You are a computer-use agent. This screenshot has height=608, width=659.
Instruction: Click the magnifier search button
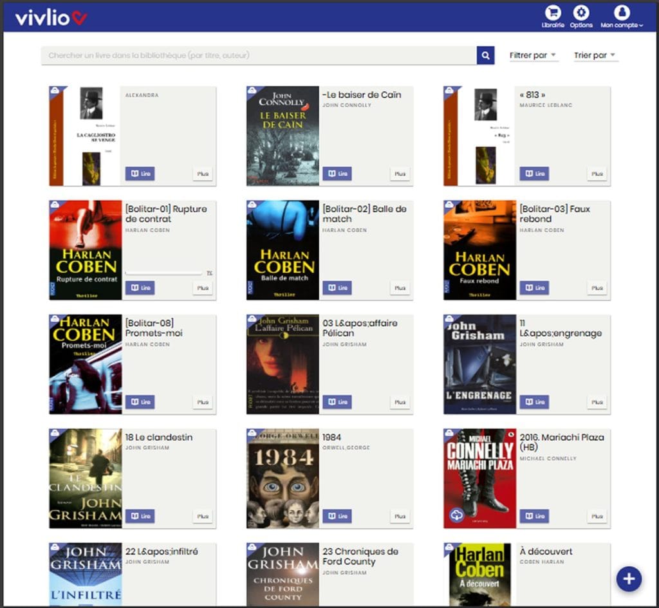point(485,55)
